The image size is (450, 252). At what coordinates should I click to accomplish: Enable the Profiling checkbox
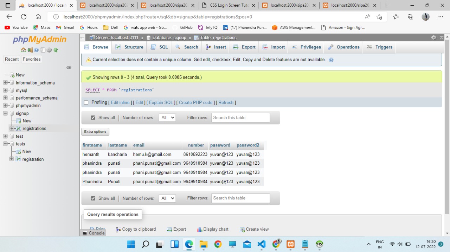click(86, 103)
